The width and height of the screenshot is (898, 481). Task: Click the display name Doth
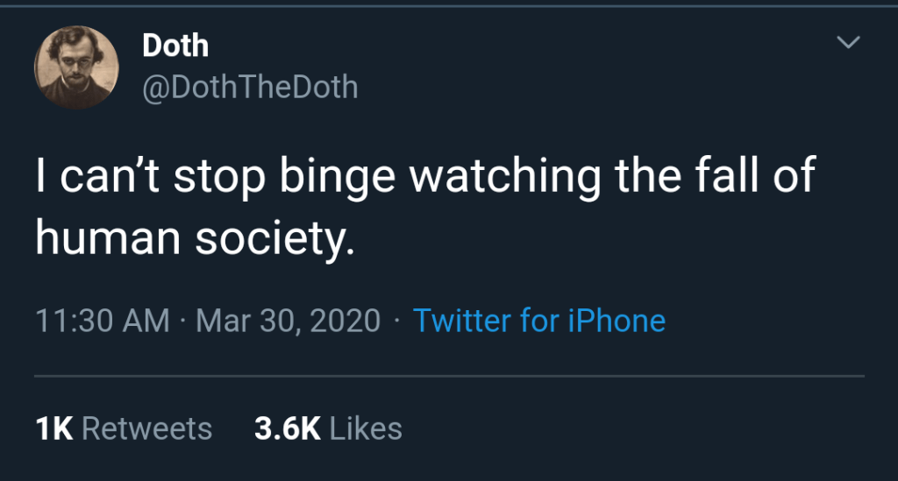click(175, 46)
